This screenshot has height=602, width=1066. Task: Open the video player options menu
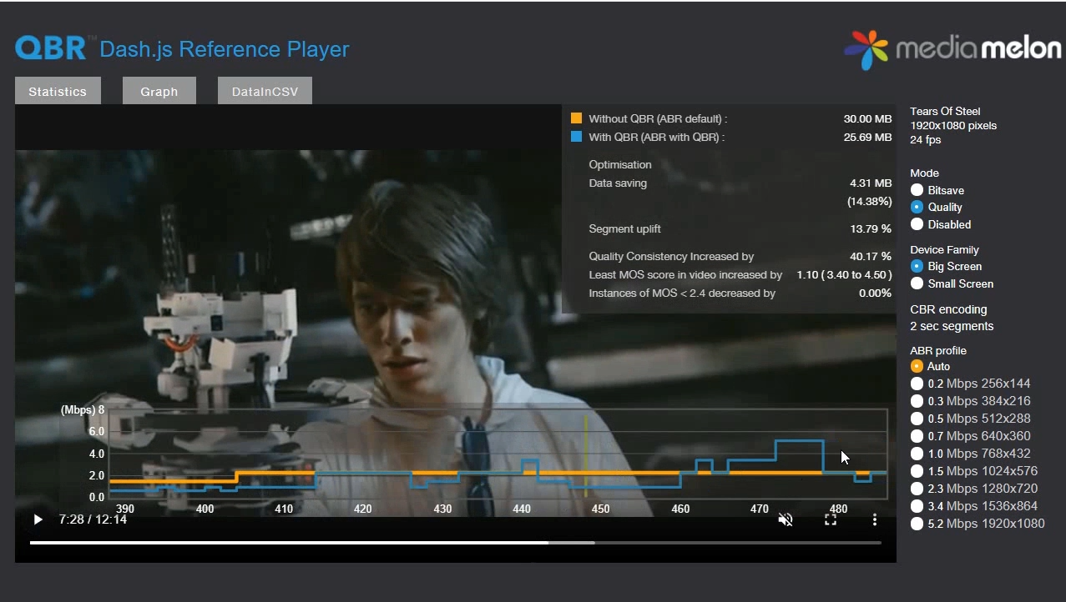tap(875, 519)
